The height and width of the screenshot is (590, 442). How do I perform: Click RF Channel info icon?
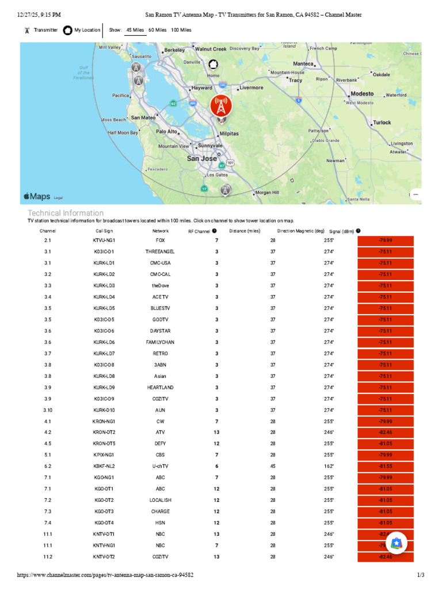pos(214,231)
